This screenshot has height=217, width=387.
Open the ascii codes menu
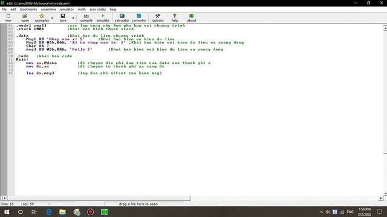(x=98, y=10)
